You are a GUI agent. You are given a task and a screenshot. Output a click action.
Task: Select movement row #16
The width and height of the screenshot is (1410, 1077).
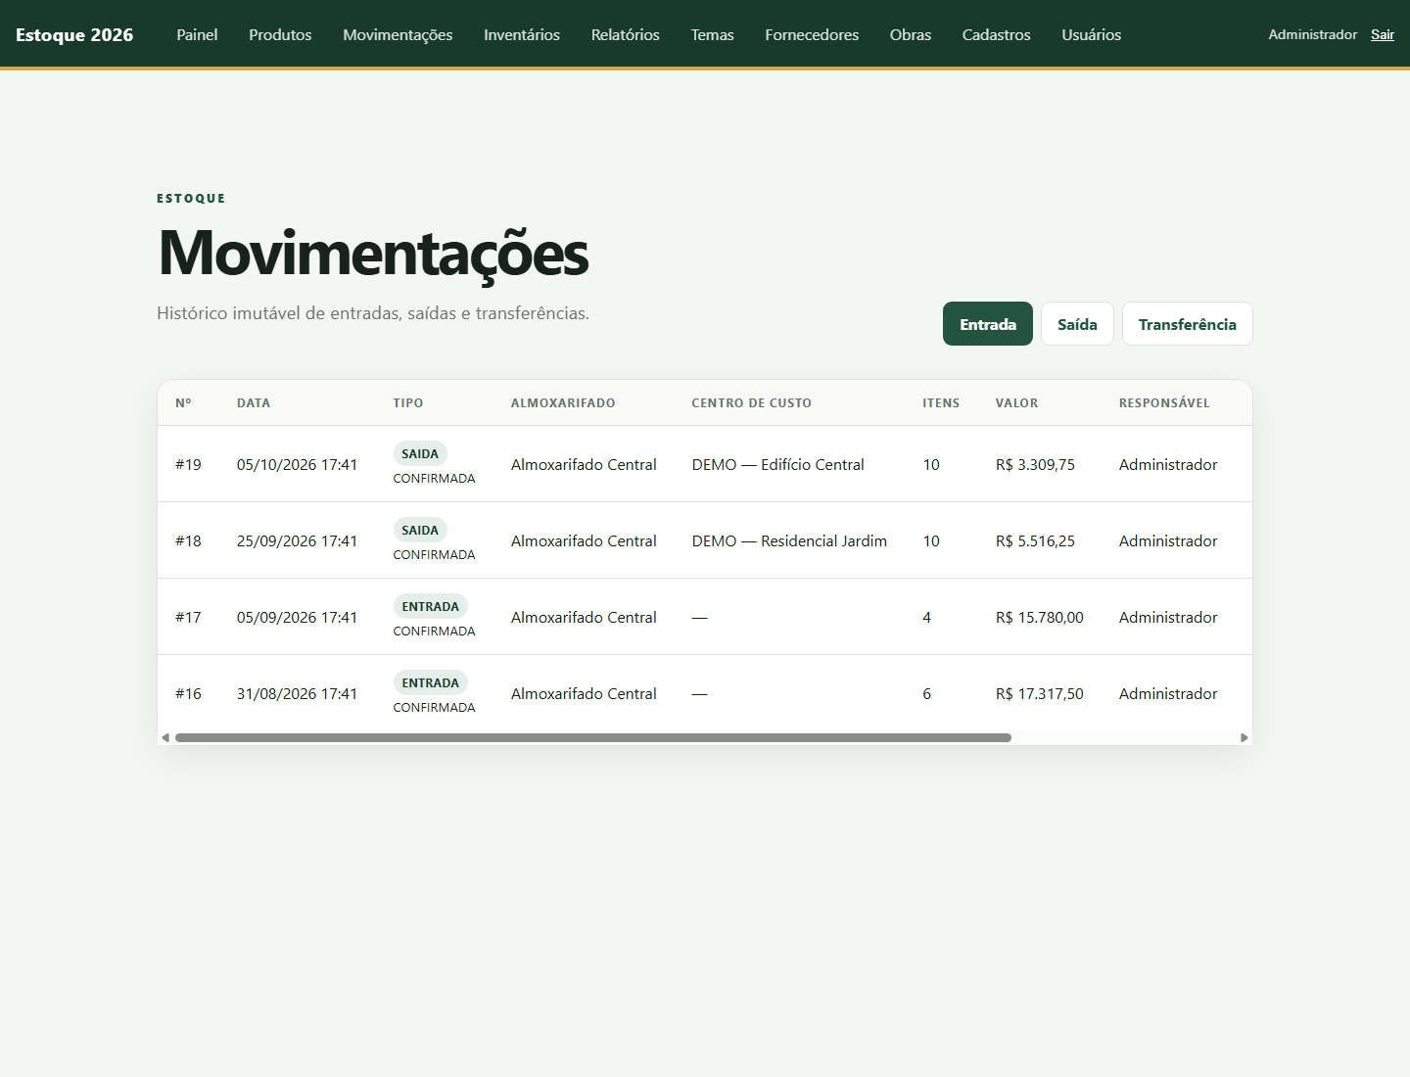pos(705,693)
